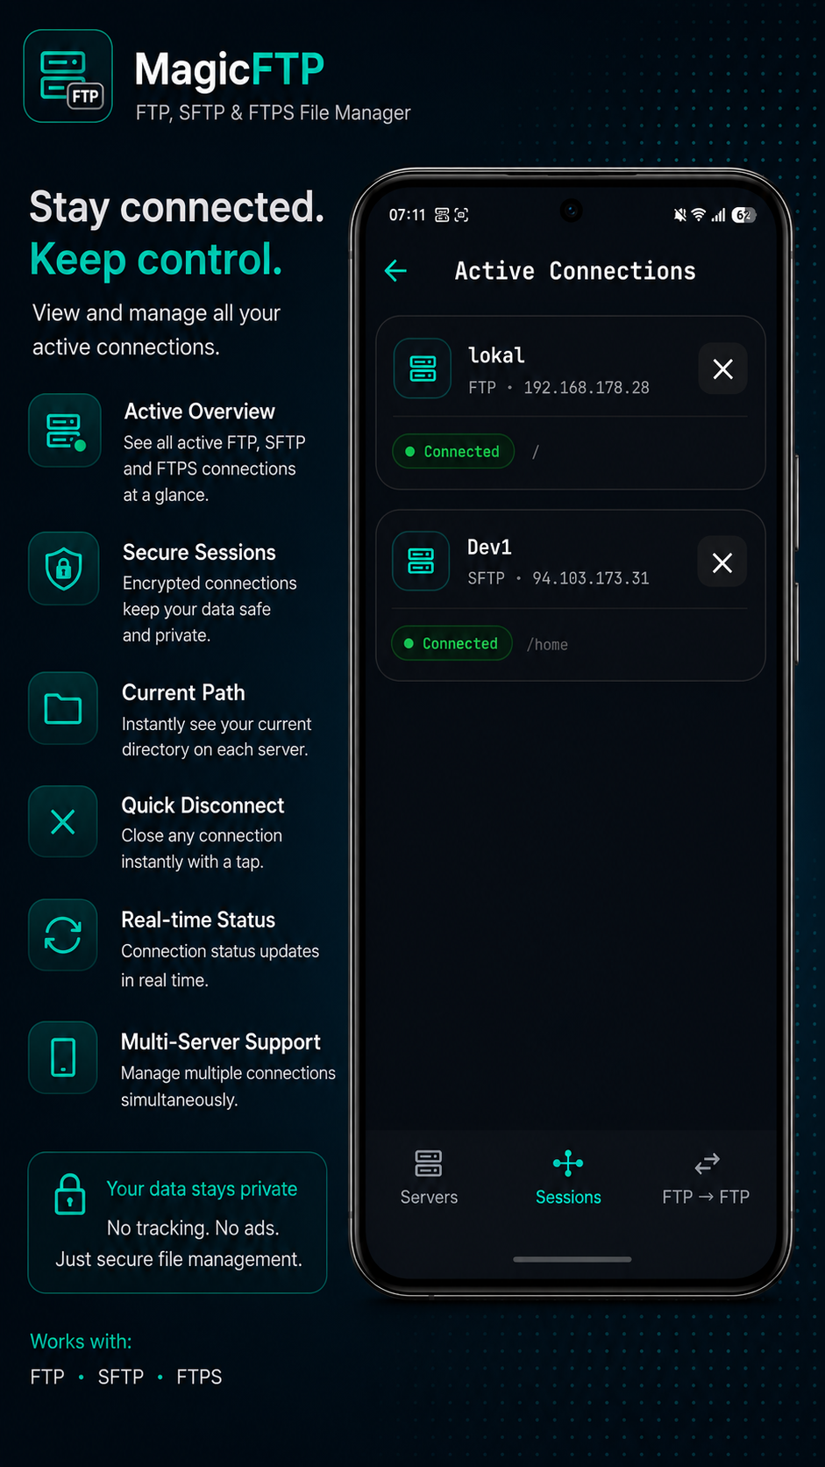The image size is (825, 1467).
Task: Tap the 07:11 clock in status bar
Action: pos(407,215)
